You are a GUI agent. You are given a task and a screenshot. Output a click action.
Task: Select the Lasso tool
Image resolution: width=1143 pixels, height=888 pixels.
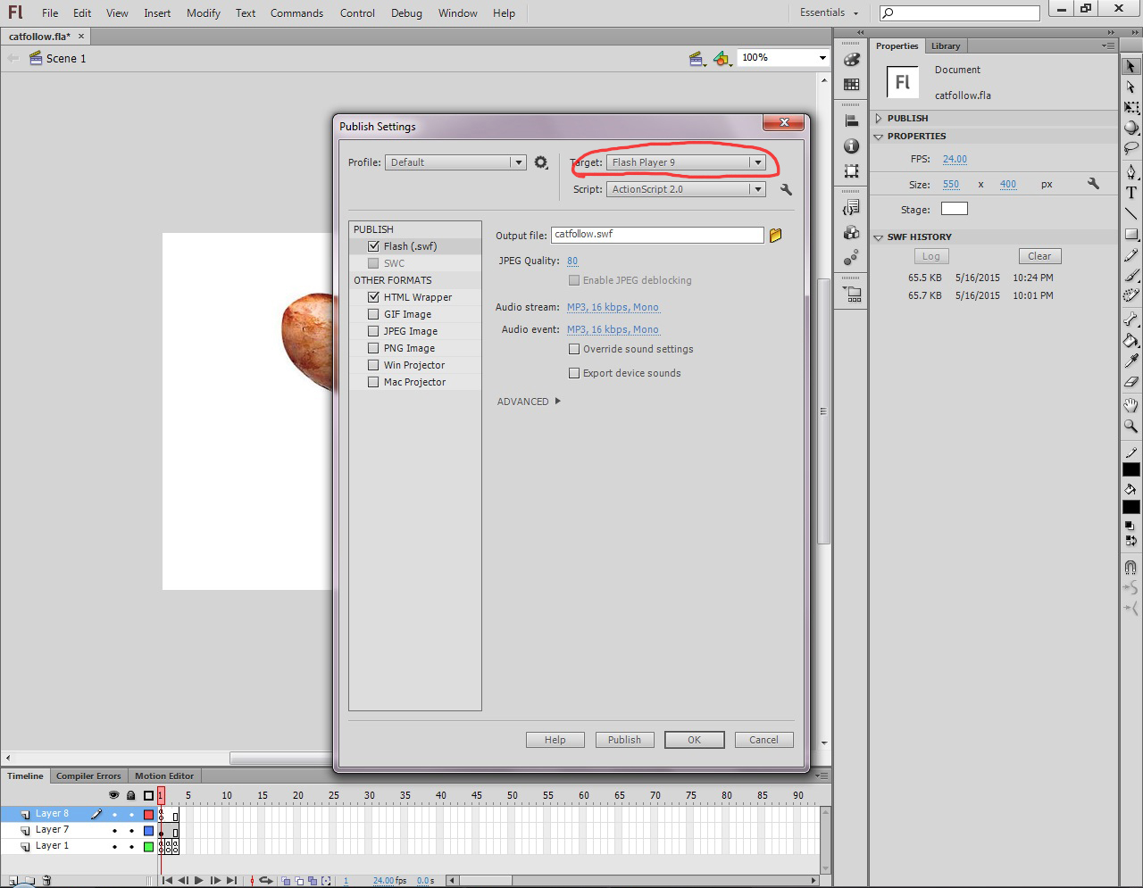click(x=1130, y=148)
